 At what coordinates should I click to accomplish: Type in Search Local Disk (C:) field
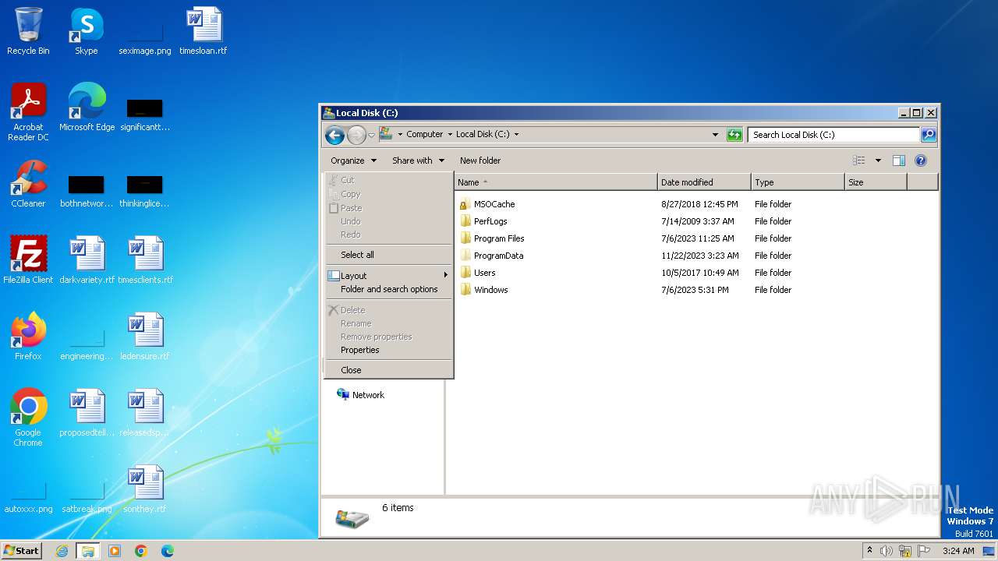point(833,135)
